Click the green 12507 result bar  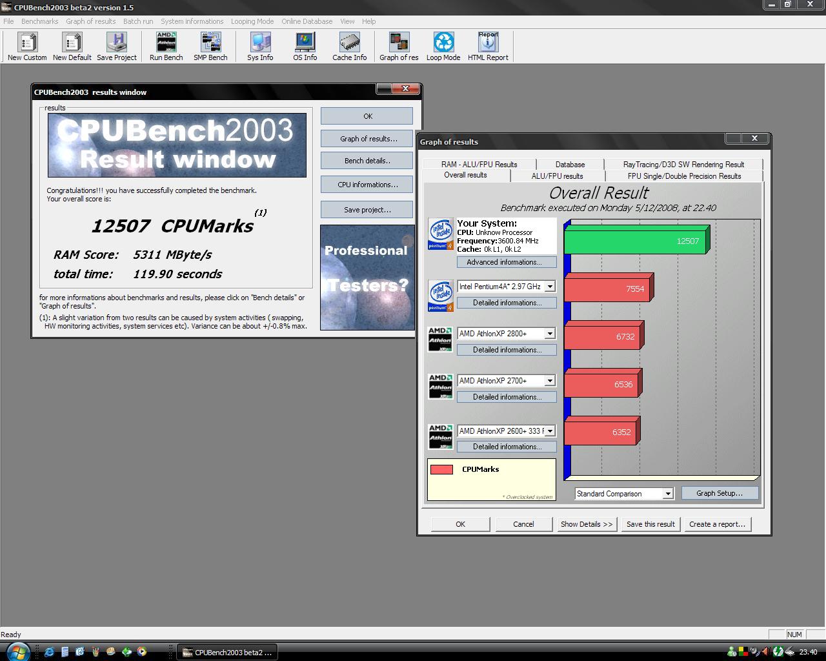click(637, 239)
